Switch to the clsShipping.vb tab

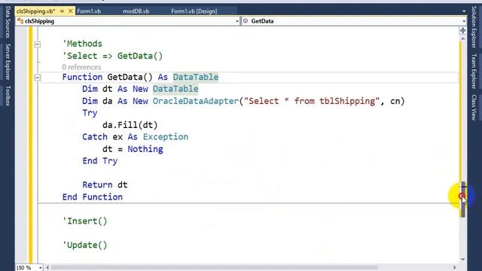(x=35, y=11)
